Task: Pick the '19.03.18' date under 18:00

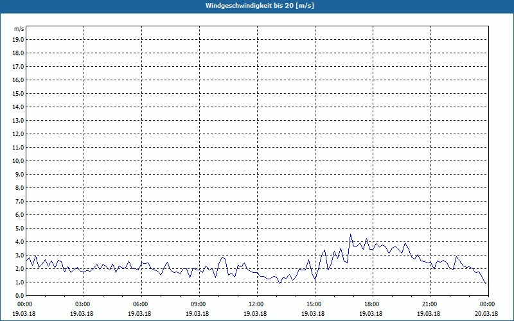Action: coord(371,313)
